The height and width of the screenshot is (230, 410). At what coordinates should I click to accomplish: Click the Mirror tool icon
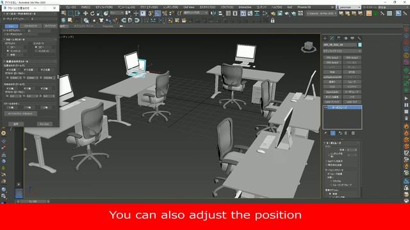click(x=213, y=13)
